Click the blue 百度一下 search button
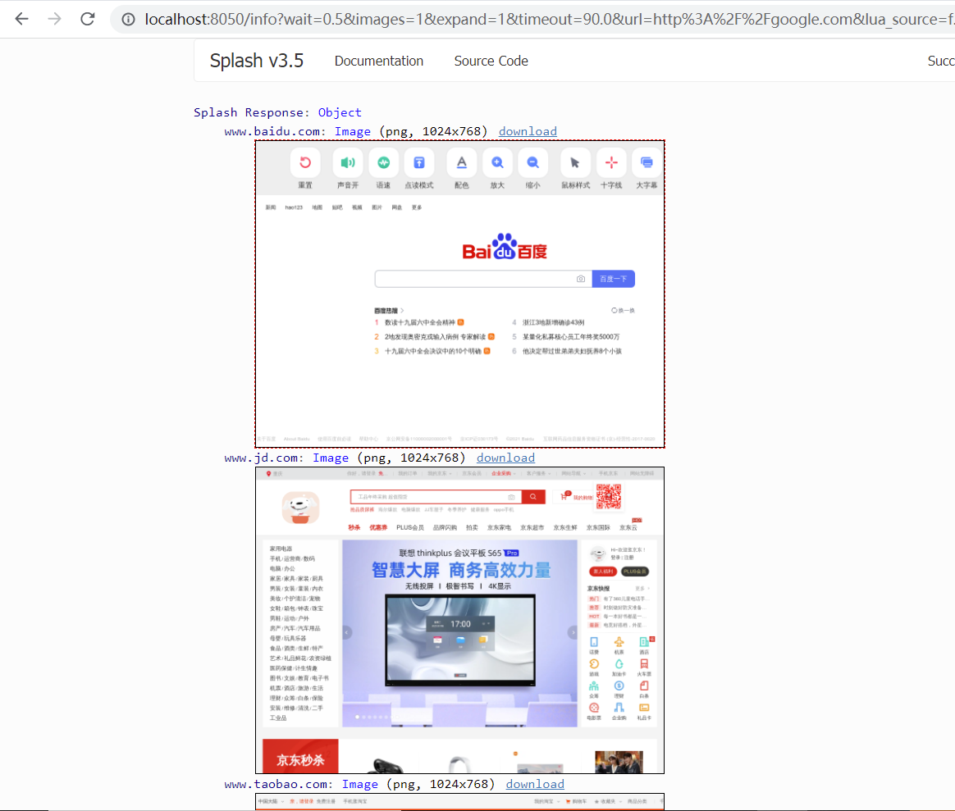 tap(614, 279)
